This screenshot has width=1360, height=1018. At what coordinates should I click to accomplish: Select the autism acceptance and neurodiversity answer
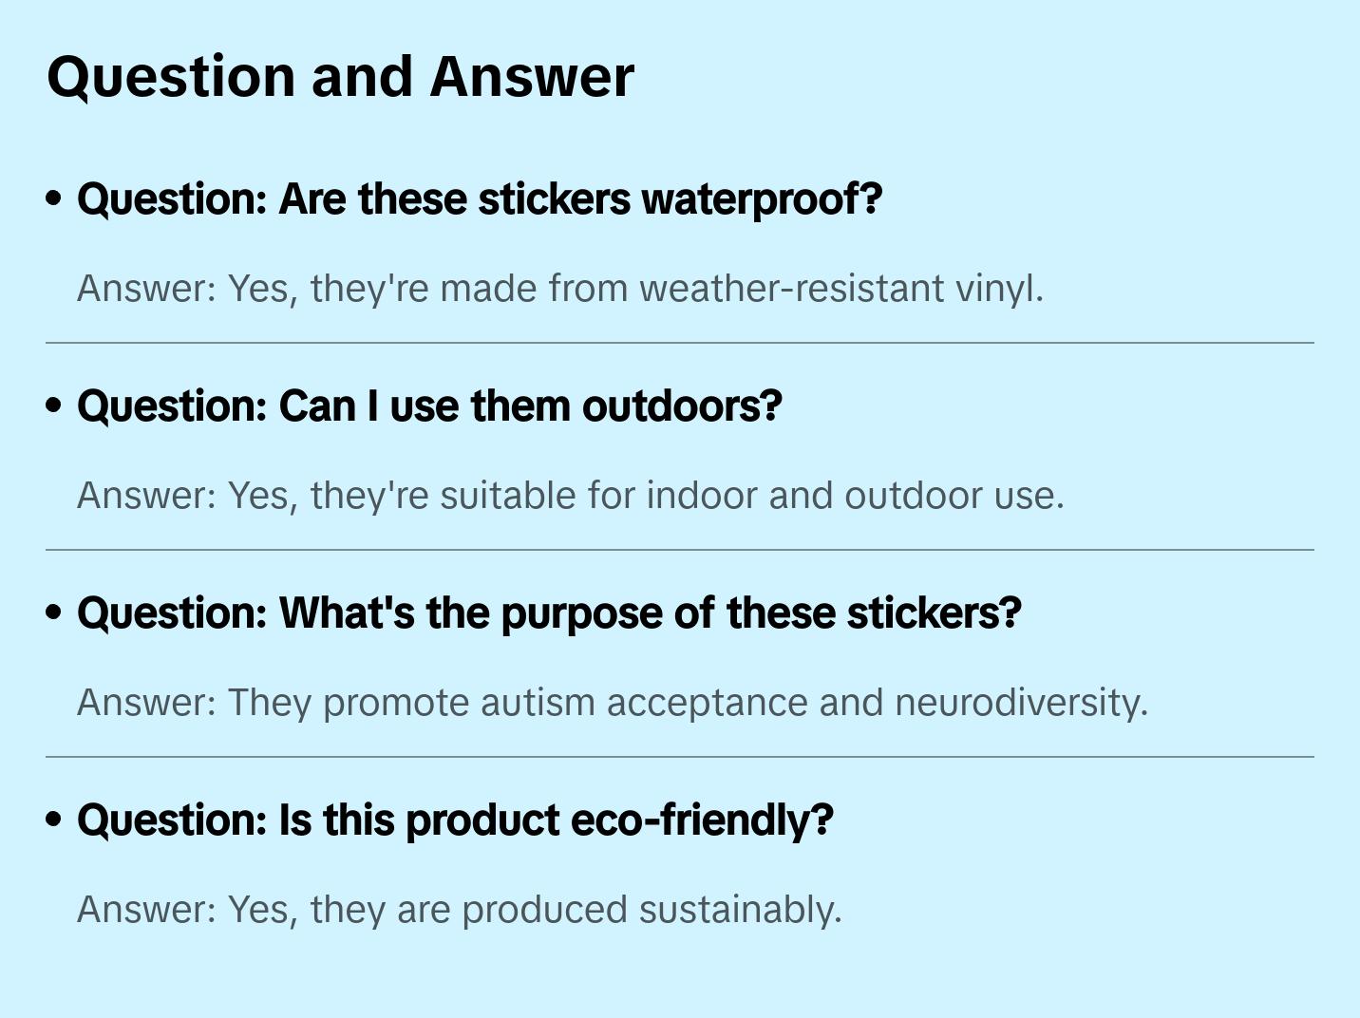(x=613, y=703)
